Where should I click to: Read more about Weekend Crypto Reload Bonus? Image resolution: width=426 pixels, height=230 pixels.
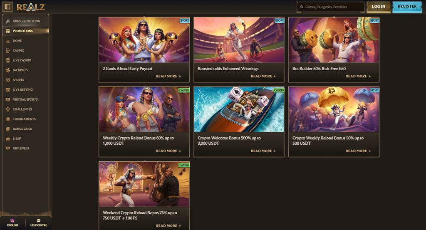pos(168,226)
